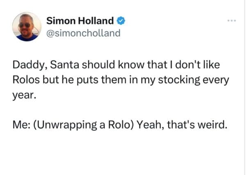Open the Simon Holland display name link
Image resolution: width=246 pixels, height=175 pixels.
[80, 21]
